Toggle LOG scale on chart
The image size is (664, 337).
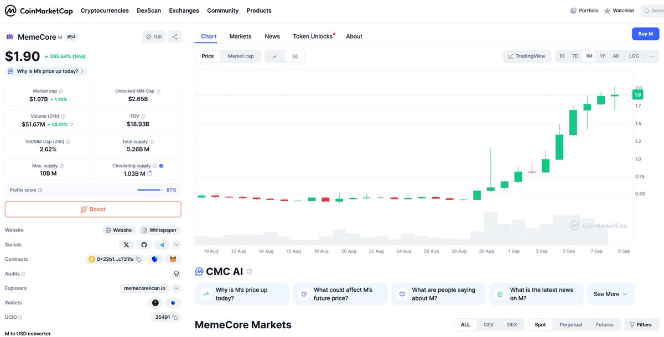tap(634, 56)
